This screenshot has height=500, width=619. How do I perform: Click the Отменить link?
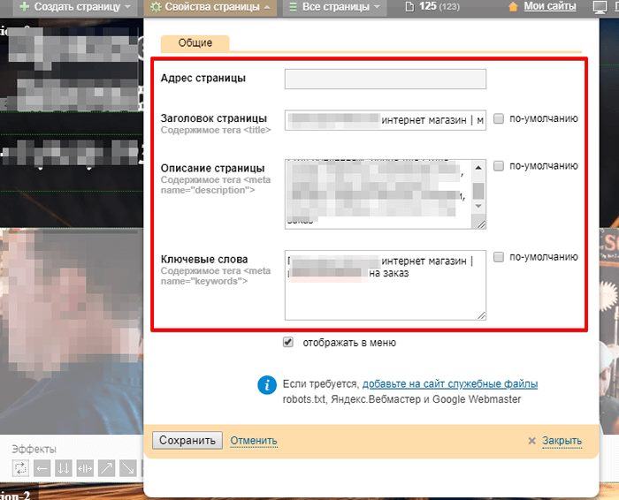tap(254, 441)
